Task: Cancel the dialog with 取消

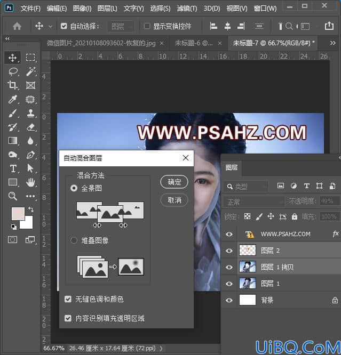Action: pyautogui.click(x=174, y=200)
